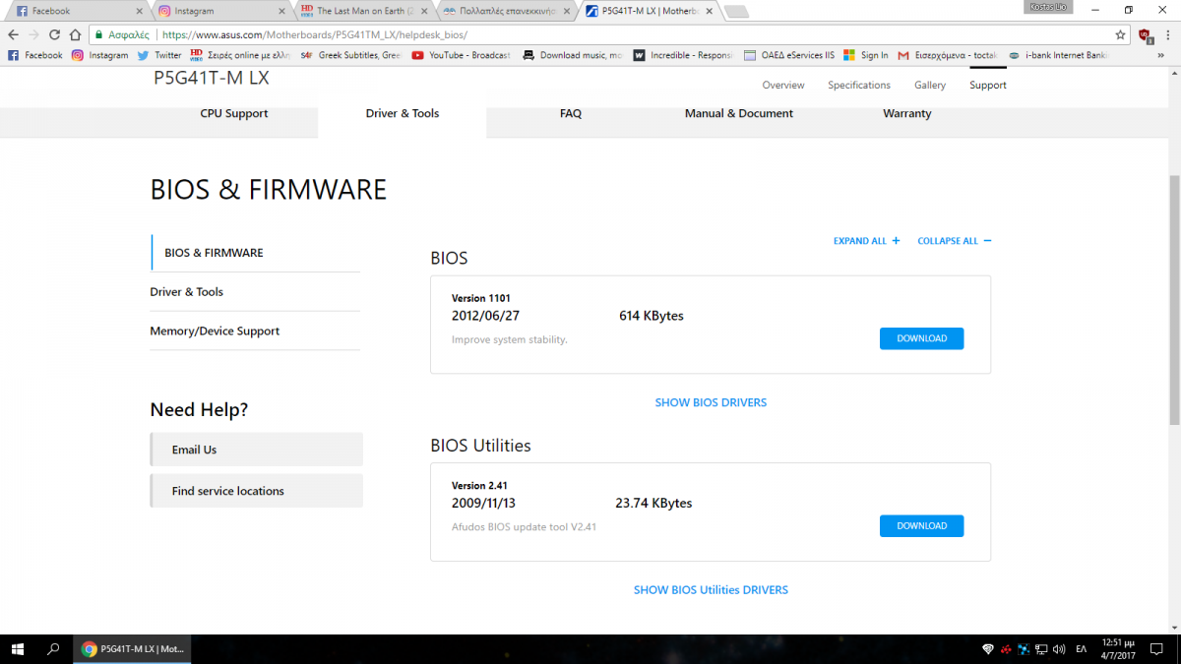This screenshot has height=664, width=1181.
Task: Click the red dots tray icon
Action: coord(1006,649)
